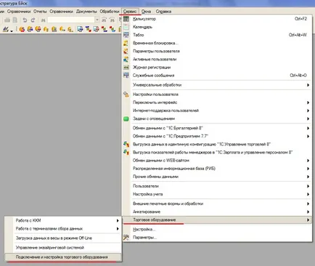
Task: Click the Временная блокировка lock icon
Action: (x=126, y=43)
